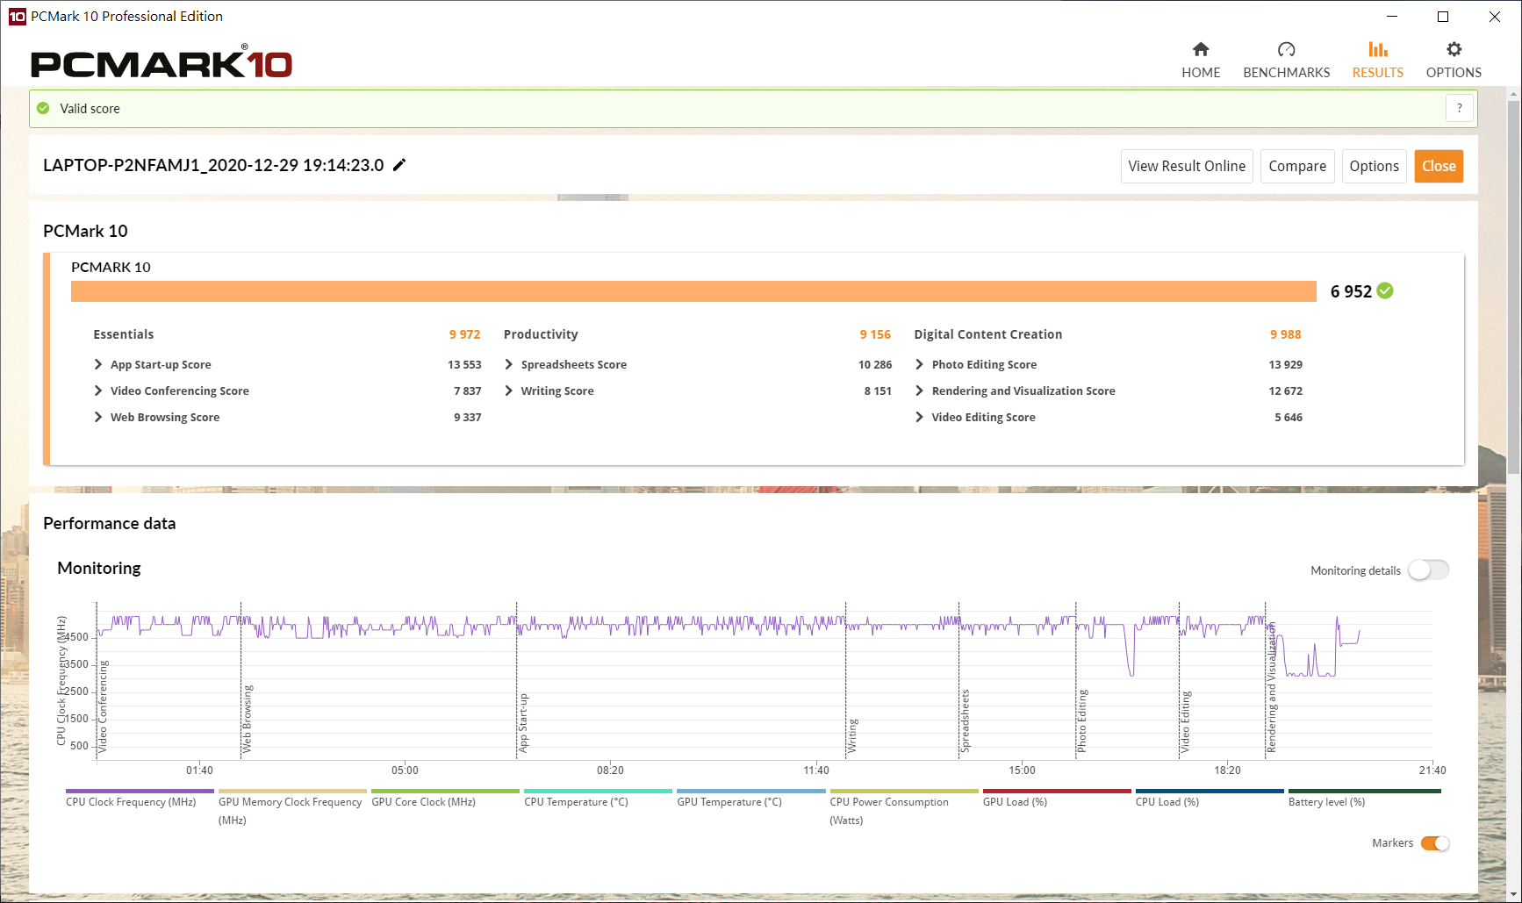Click the PCMARK 10 logo
Viewport: 1522px width, 903px height.
click(161, 63)
